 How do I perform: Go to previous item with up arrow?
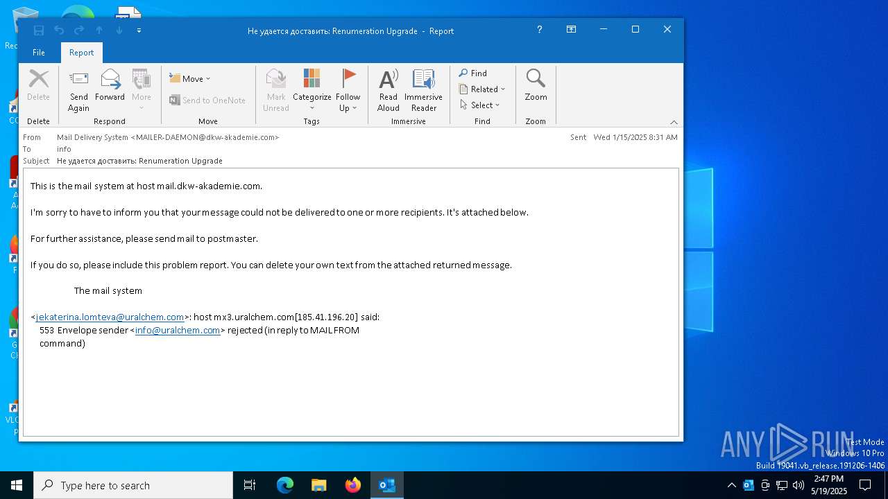tap(99, 30)
